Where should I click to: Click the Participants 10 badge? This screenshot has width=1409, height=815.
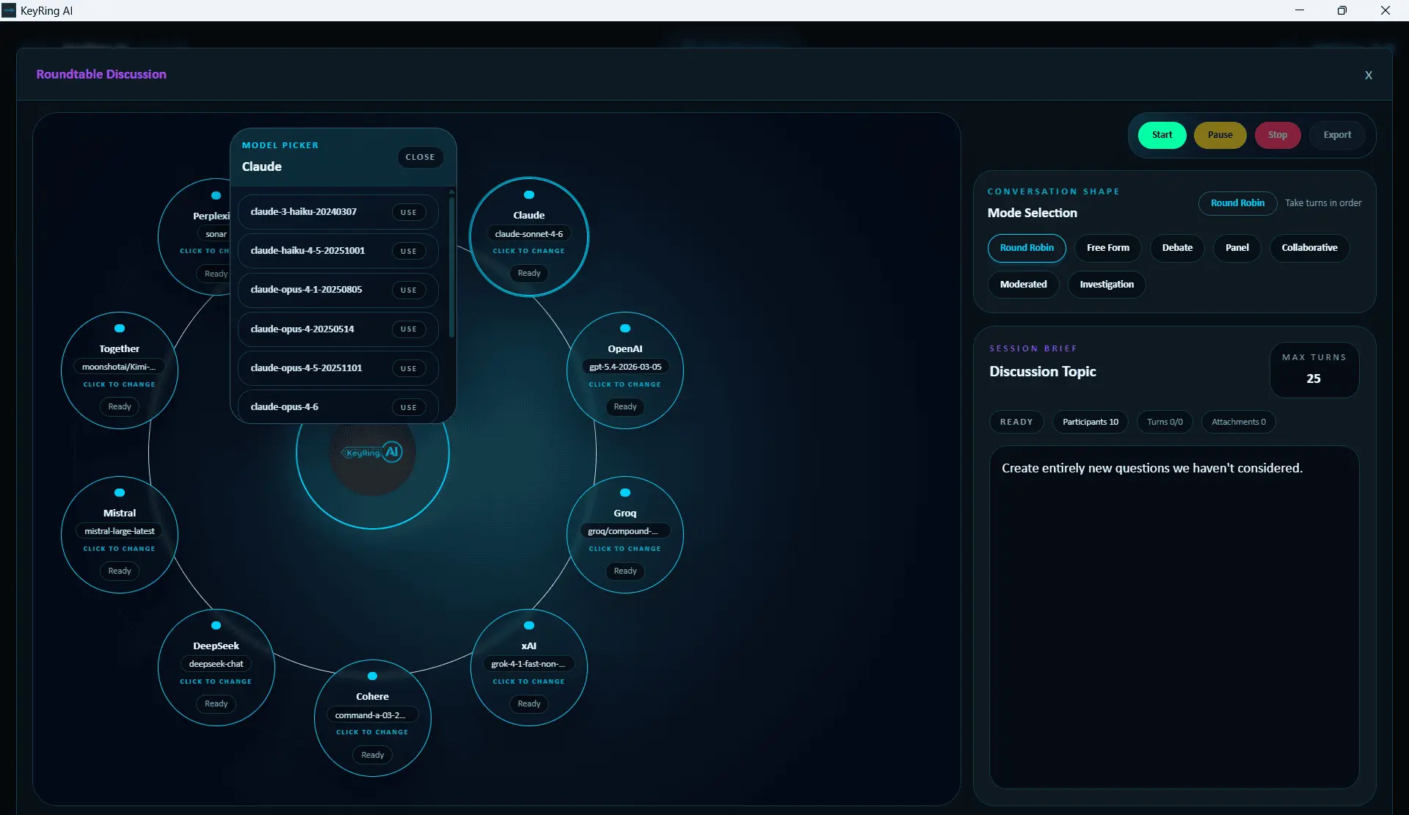pos(1091,422)
